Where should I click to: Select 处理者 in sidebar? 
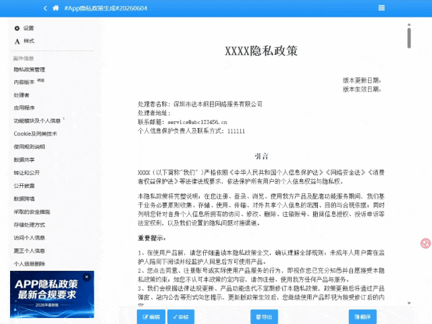click(x=22, y=95)
